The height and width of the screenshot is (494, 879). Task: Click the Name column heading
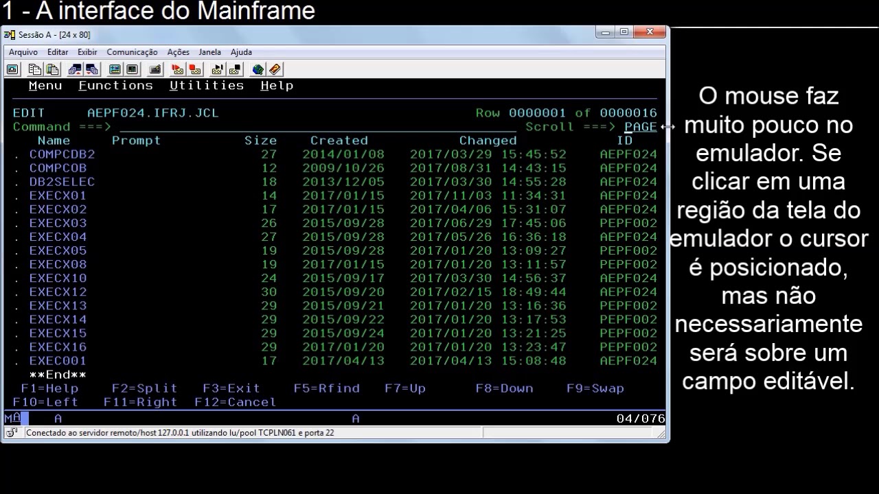(54, 141)
